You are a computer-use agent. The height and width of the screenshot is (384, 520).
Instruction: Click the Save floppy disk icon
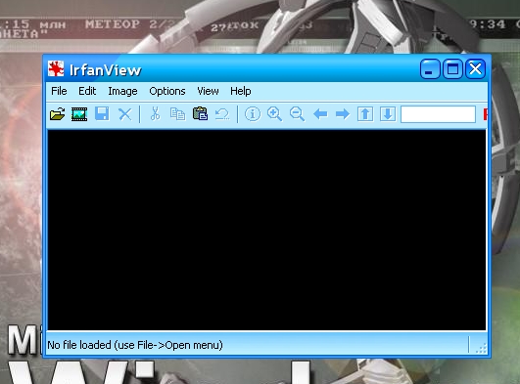(102, 114)
